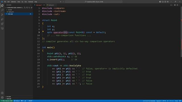Click the UTF-8 encoding in status bar
The width and height of the screenshot is (182, 102).
[164, 101]
